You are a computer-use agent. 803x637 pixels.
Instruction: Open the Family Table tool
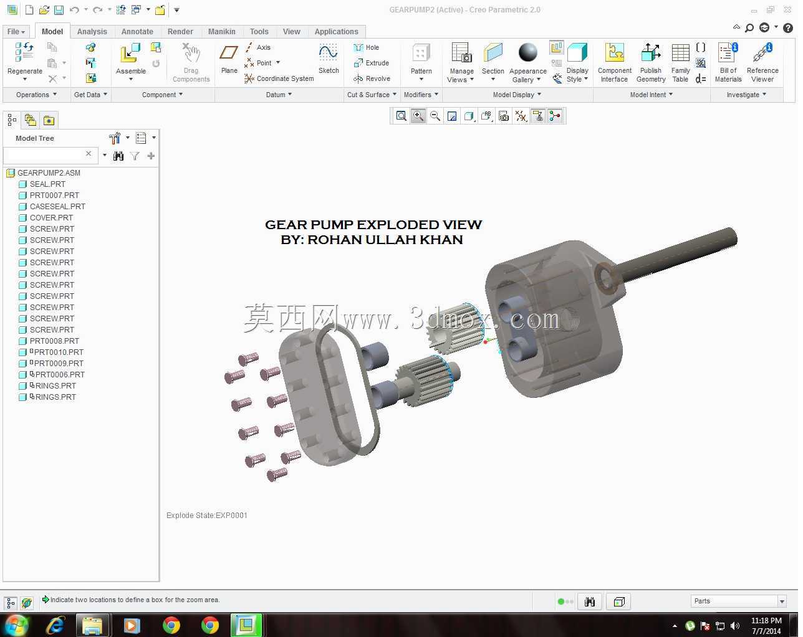click(x=680, y=62)
